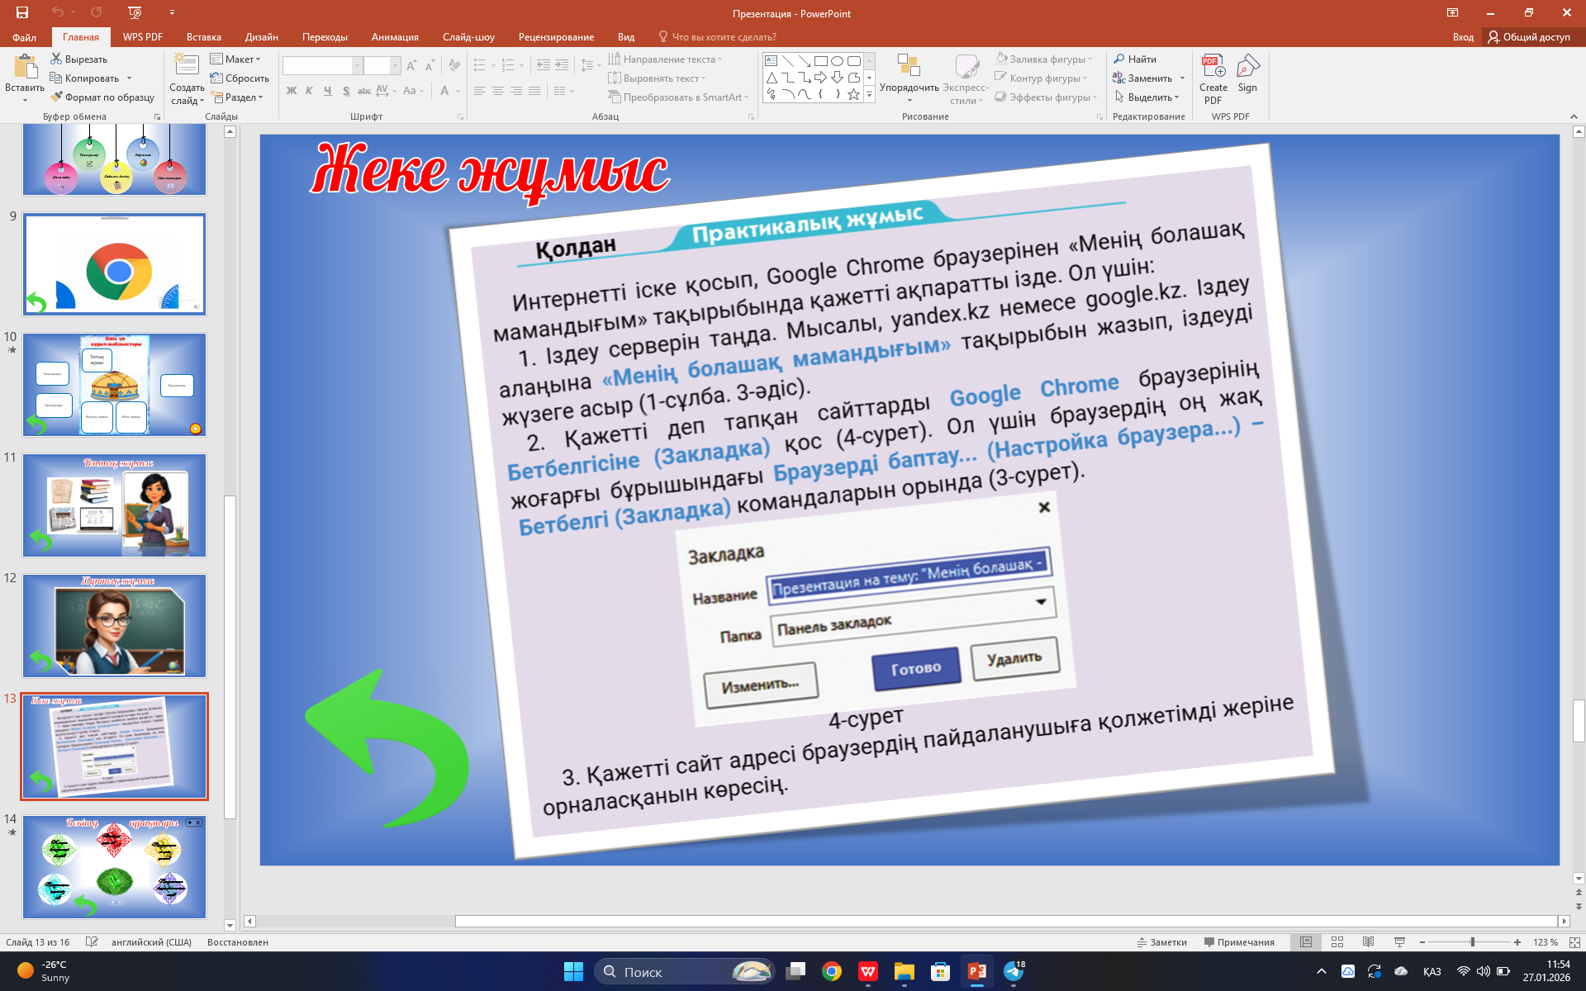Switch to reading view
The image size is (1586, 991).
[x=1369, y=942]
